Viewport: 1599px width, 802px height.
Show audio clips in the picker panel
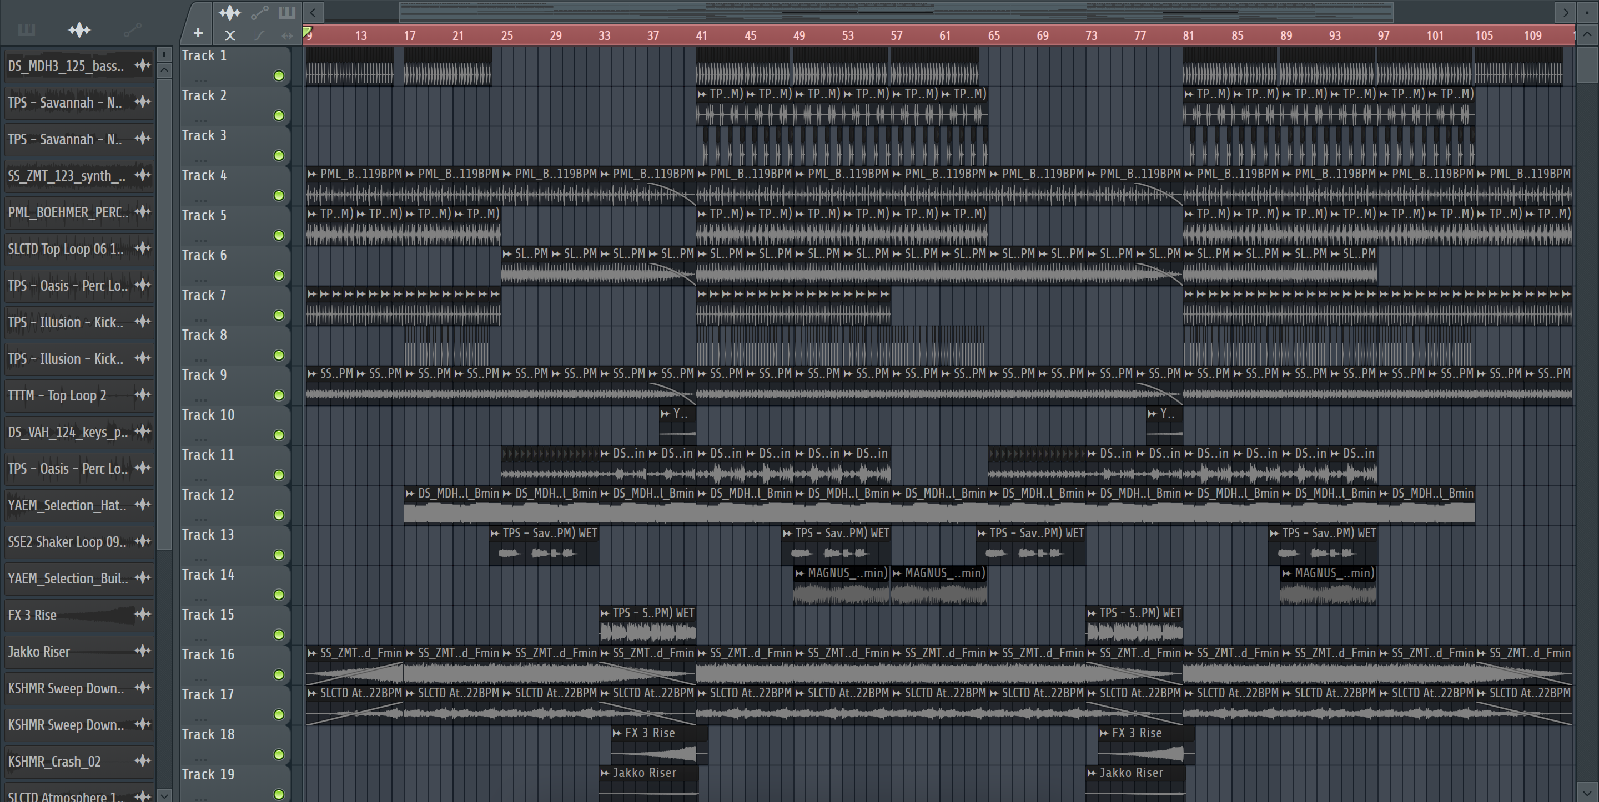click(79, 30)
